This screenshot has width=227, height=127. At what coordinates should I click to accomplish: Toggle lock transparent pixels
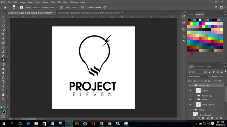tap(195, 81)
